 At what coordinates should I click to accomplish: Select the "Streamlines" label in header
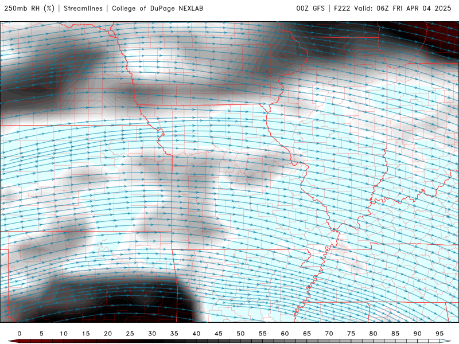[83, 9]
